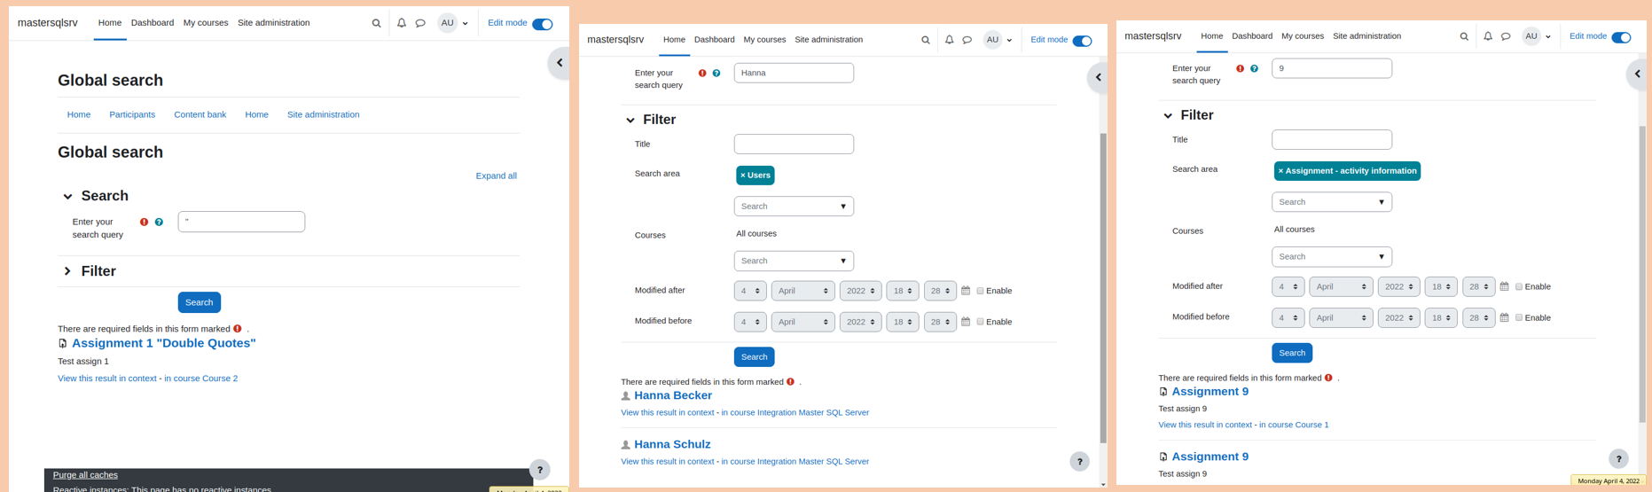
Task: Open Modified after month dropdown in middle window
Action: pos(803,291)
